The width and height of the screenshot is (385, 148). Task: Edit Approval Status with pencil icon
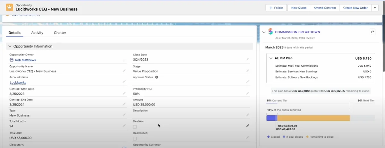pos(248,82)
